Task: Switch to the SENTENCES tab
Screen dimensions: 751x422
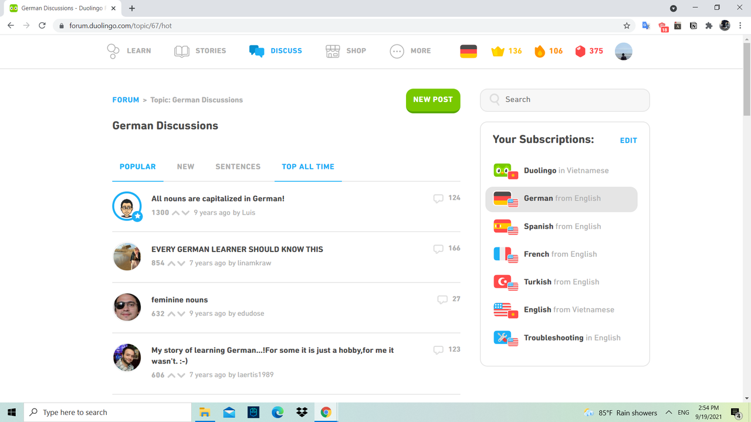Action: pos(238,167)
